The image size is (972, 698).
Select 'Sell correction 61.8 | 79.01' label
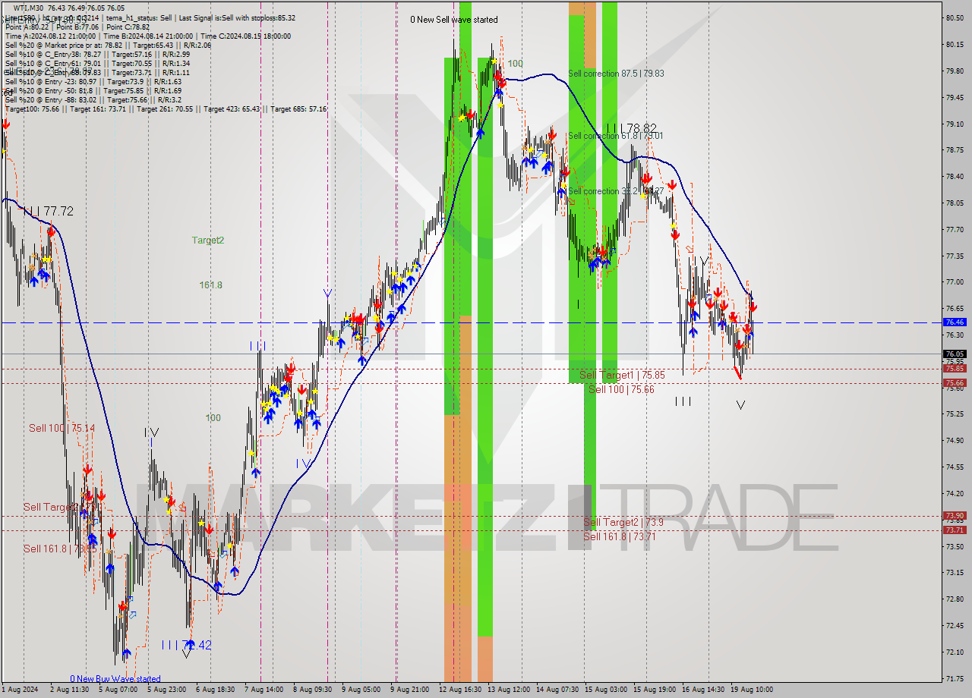(x=616, y=136)
